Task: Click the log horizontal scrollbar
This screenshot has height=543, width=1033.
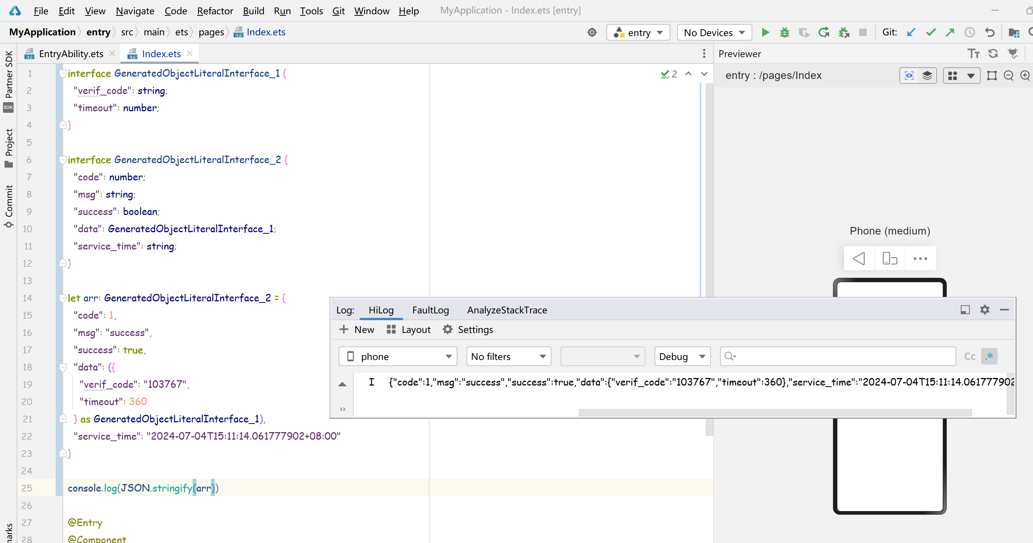Action: tap(775, 412)
